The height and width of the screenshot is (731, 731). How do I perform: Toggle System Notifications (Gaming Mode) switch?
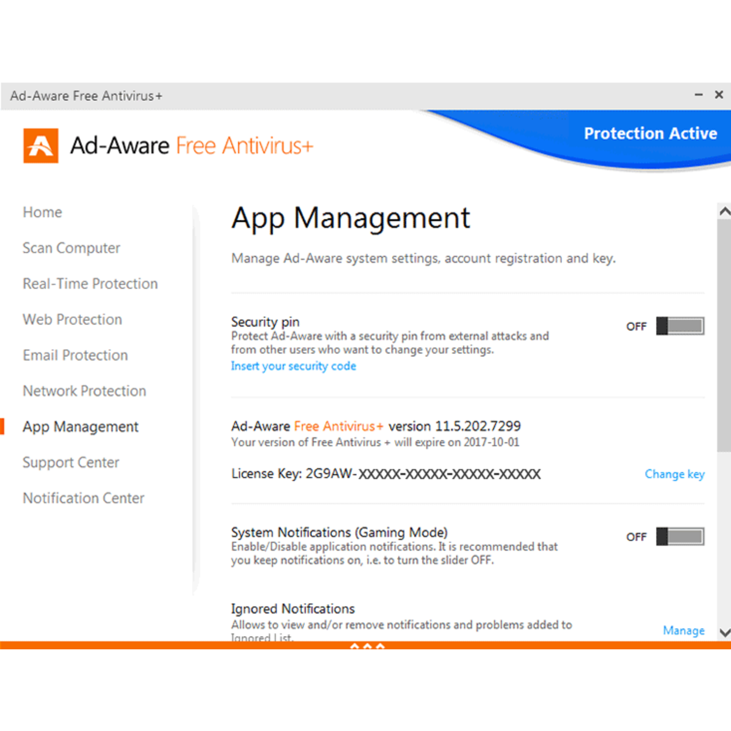coord(680,536)
